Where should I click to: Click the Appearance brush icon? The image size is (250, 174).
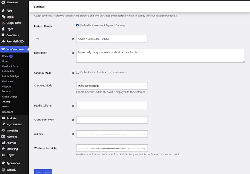(x=3, y=163)
